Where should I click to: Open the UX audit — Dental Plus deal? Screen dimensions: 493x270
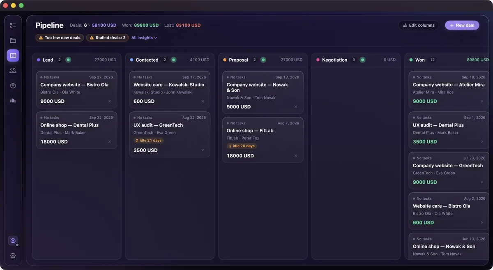point(449,130)
